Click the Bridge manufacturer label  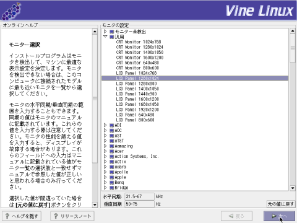tap(121, 188)
